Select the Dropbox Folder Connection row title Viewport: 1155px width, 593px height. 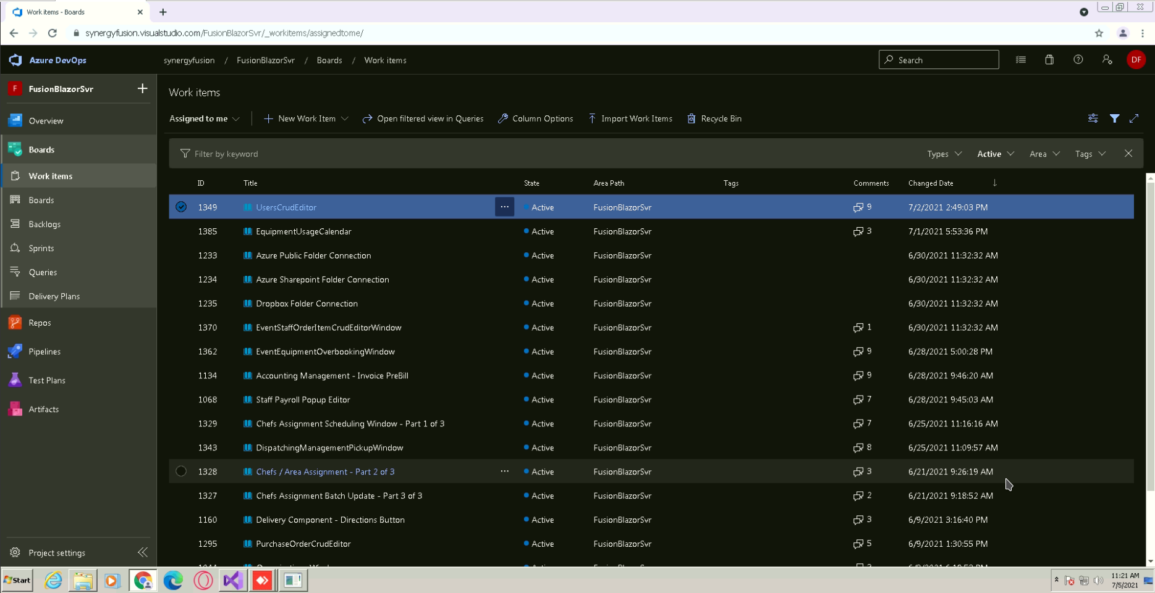tap(307, 304)
